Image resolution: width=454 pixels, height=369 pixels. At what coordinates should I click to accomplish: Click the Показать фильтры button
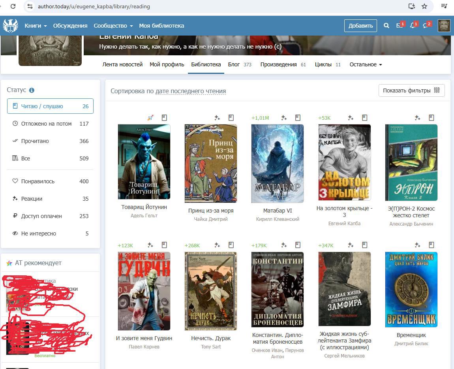pos(411,90)
